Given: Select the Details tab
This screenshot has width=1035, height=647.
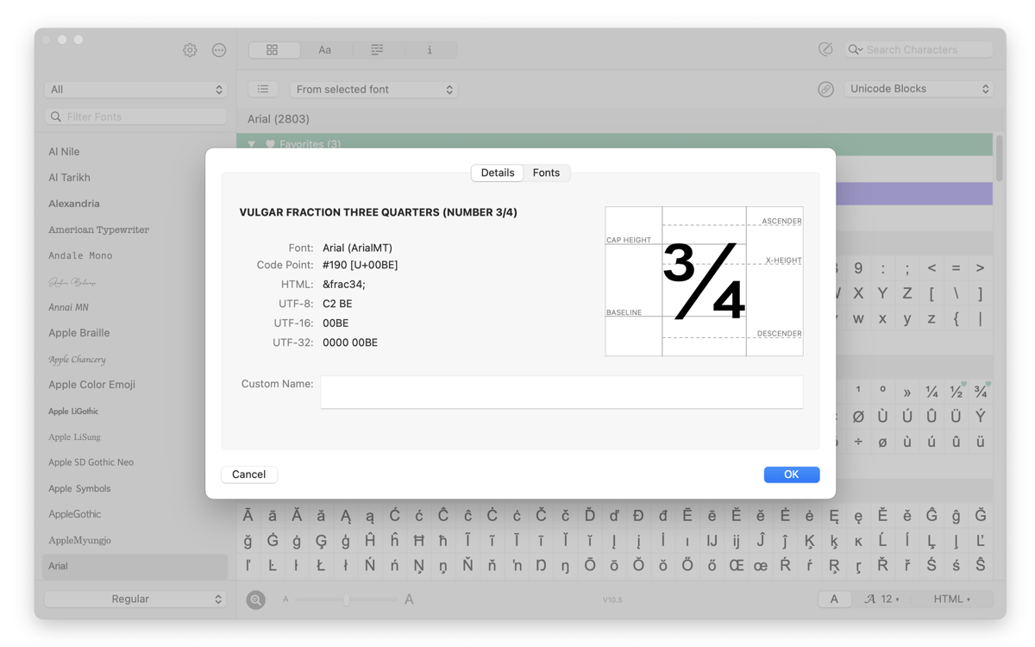Looking at the screenshot, I should tap(497, 173).
